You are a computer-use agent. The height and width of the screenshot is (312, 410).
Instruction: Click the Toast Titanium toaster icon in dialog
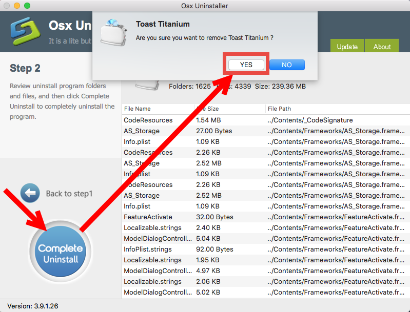(114, 32)
